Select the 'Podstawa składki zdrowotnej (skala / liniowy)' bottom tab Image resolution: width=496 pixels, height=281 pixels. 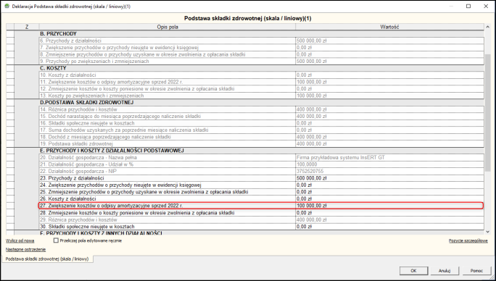(x=47, y=259)
